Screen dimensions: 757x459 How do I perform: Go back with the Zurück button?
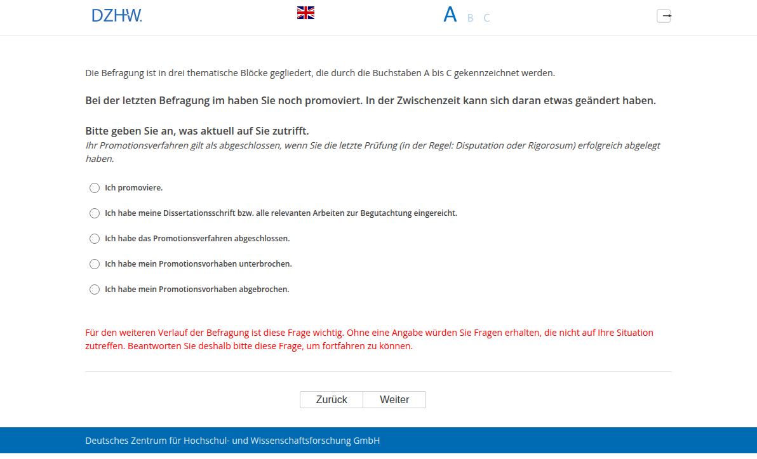click(332, 399)
